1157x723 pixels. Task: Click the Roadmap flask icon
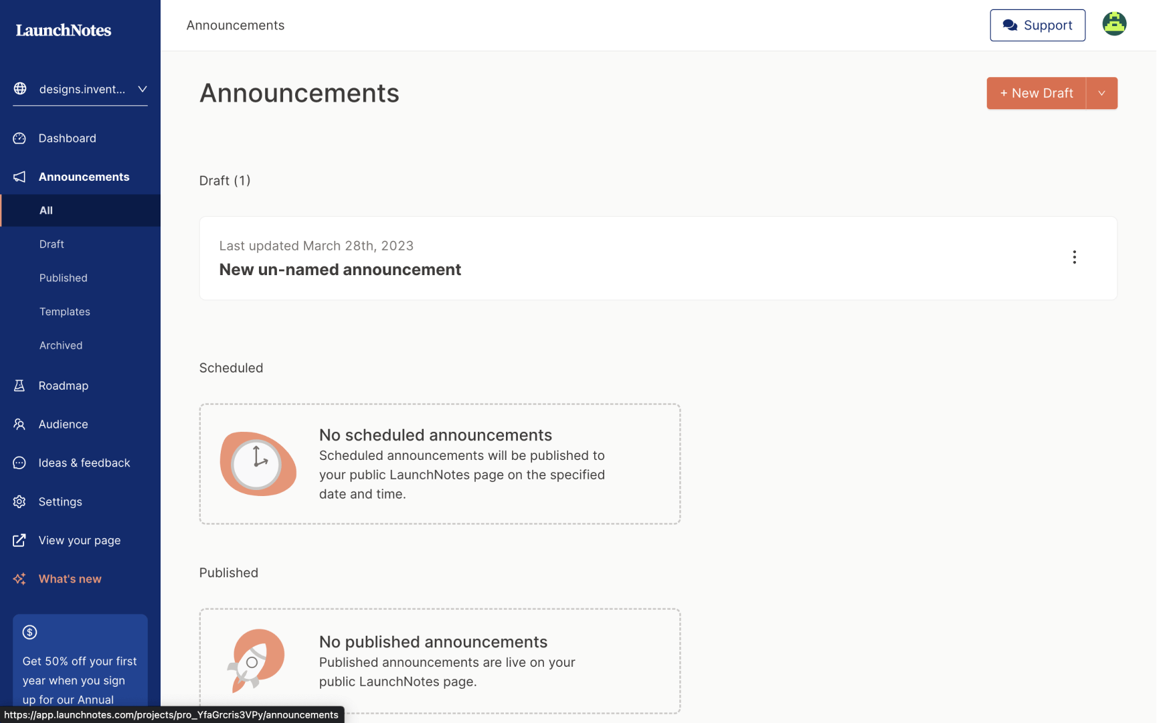coord(19,386)
